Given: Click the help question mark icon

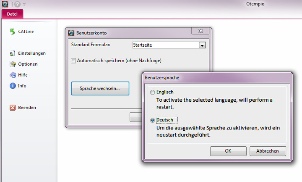Looking at the screenshot, I should [18, 4].
